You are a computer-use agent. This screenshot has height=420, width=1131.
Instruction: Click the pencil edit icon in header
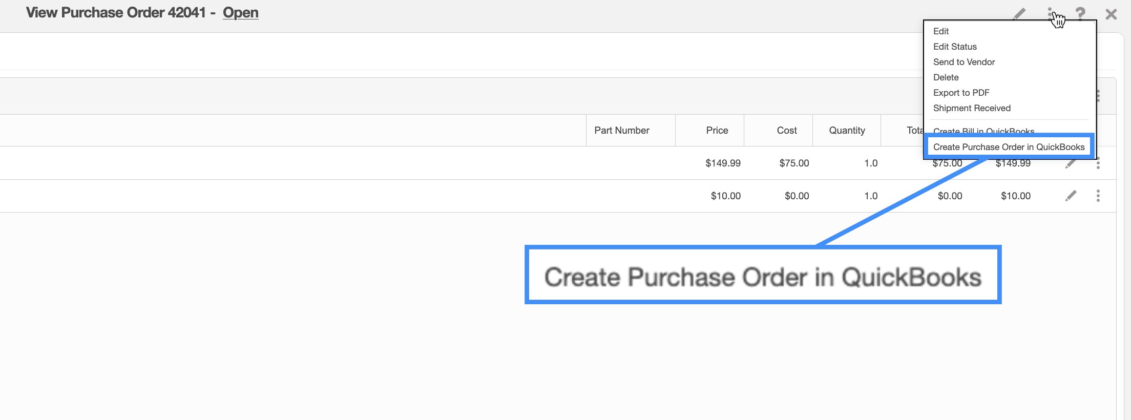pyautogui.click(x=1019, y=14)
